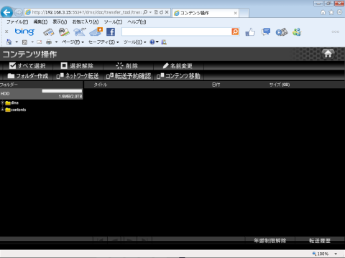Click the video icon in Bing toolbar
345x258 pixels.
click(282, 32)
